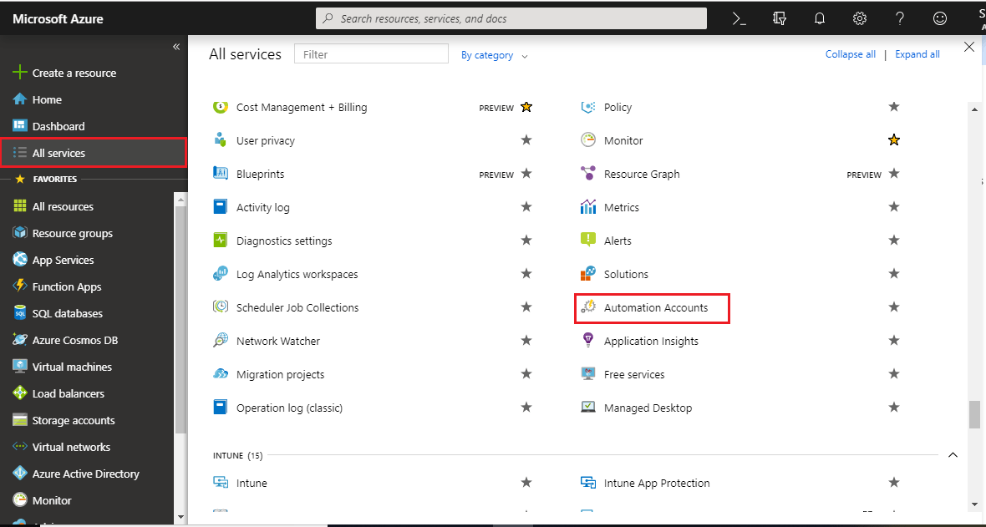
Task: Click the Policy icon
Action: pyautogui.click(x=588, y=107)
